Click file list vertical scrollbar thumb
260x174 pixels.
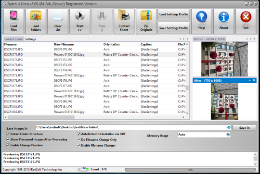(x=187, y=88)
